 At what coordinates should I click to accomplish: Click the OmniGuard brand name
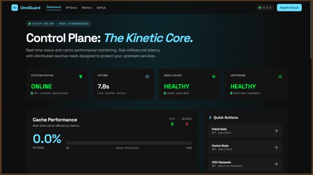click(x=30, y=8)
